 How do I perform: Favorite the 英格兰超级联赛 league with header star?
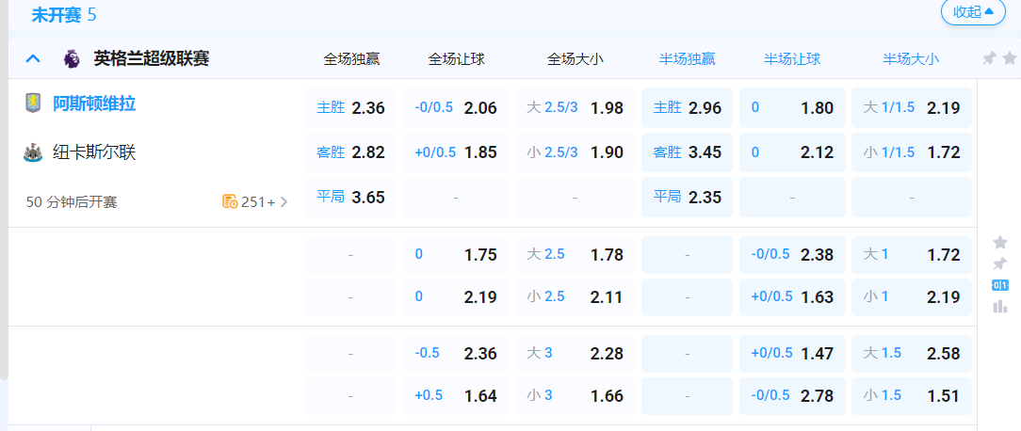(1009, 58)
